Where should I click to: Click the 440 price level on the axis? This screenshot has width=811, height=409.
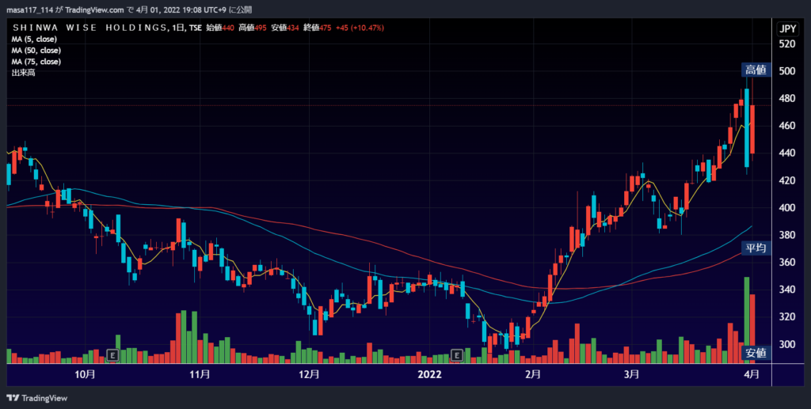click(x=787, y=153)
